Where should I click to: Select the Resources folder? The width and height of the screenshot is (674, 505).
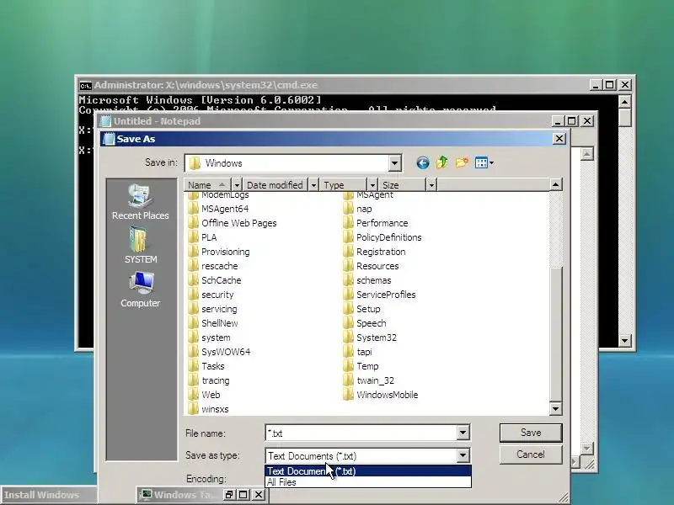coord(372,266)
